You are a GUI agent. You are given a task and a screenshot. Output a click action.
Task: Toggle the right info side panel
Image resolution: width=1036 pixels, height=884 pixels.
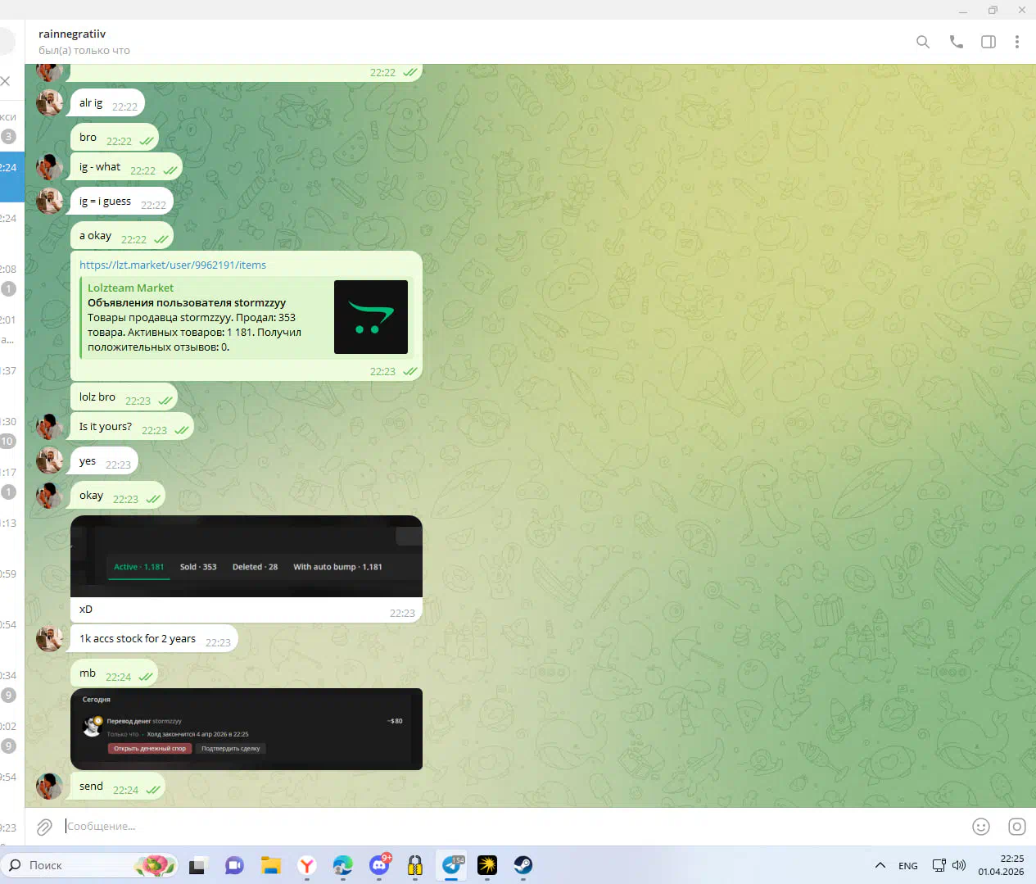[988, 42]
